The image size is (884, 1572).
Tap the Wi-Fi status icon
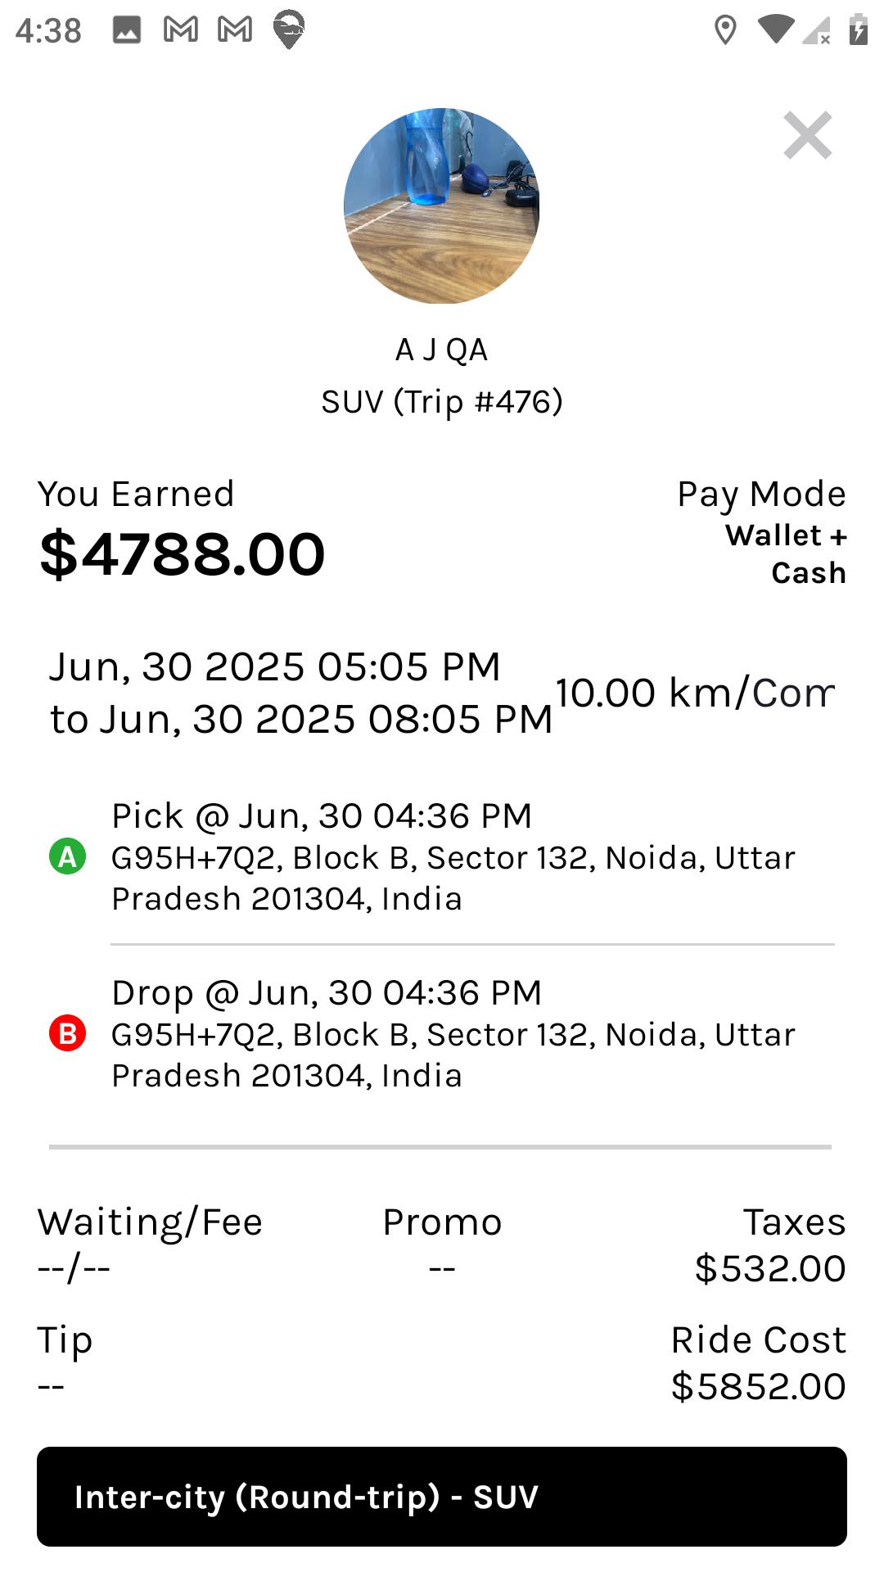[775, 30]
